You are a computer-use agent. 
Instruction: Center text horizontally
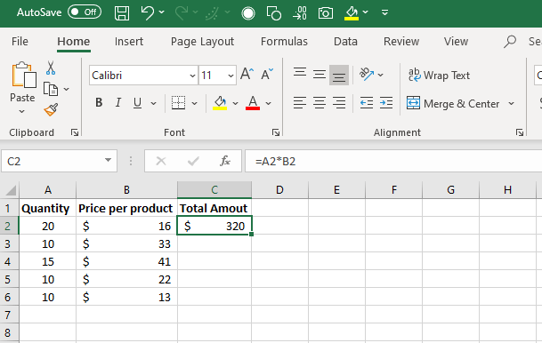coord(320,103)
